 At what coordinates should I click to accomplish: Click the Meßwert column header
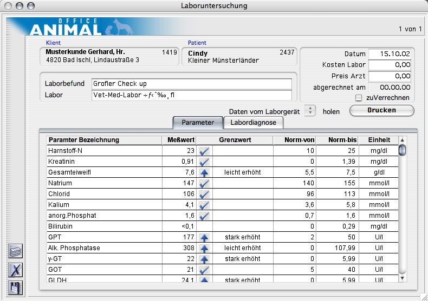pyautogui.click(x=178, y=140)
